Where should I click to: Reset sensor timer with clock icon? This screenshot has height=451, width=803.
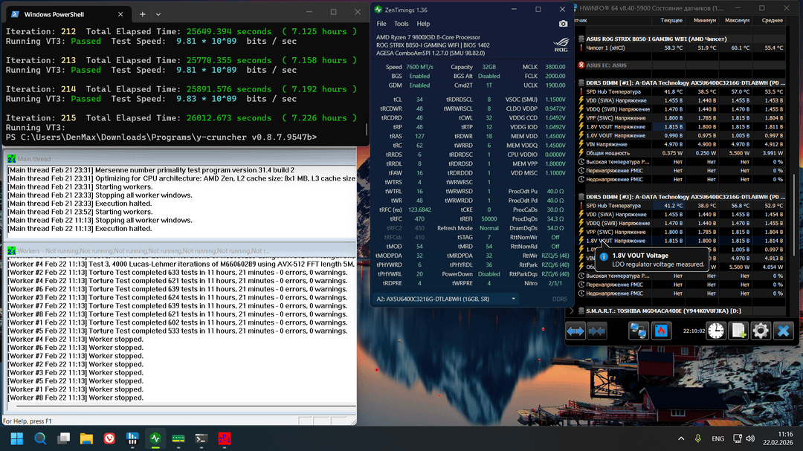tap(716, 331)
